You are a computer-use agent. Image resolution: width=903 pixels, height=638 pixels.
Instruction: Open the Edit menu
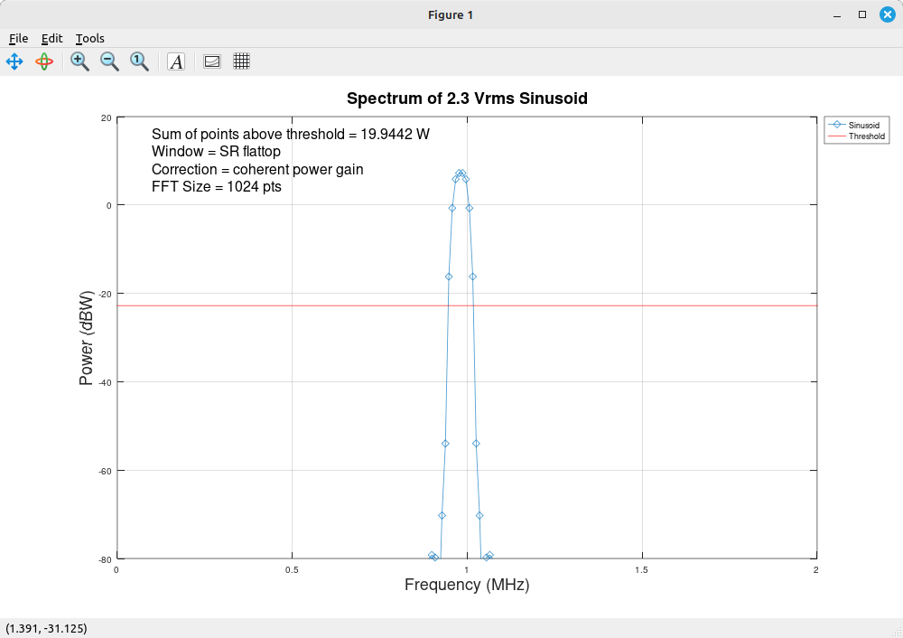click(51, 38)
